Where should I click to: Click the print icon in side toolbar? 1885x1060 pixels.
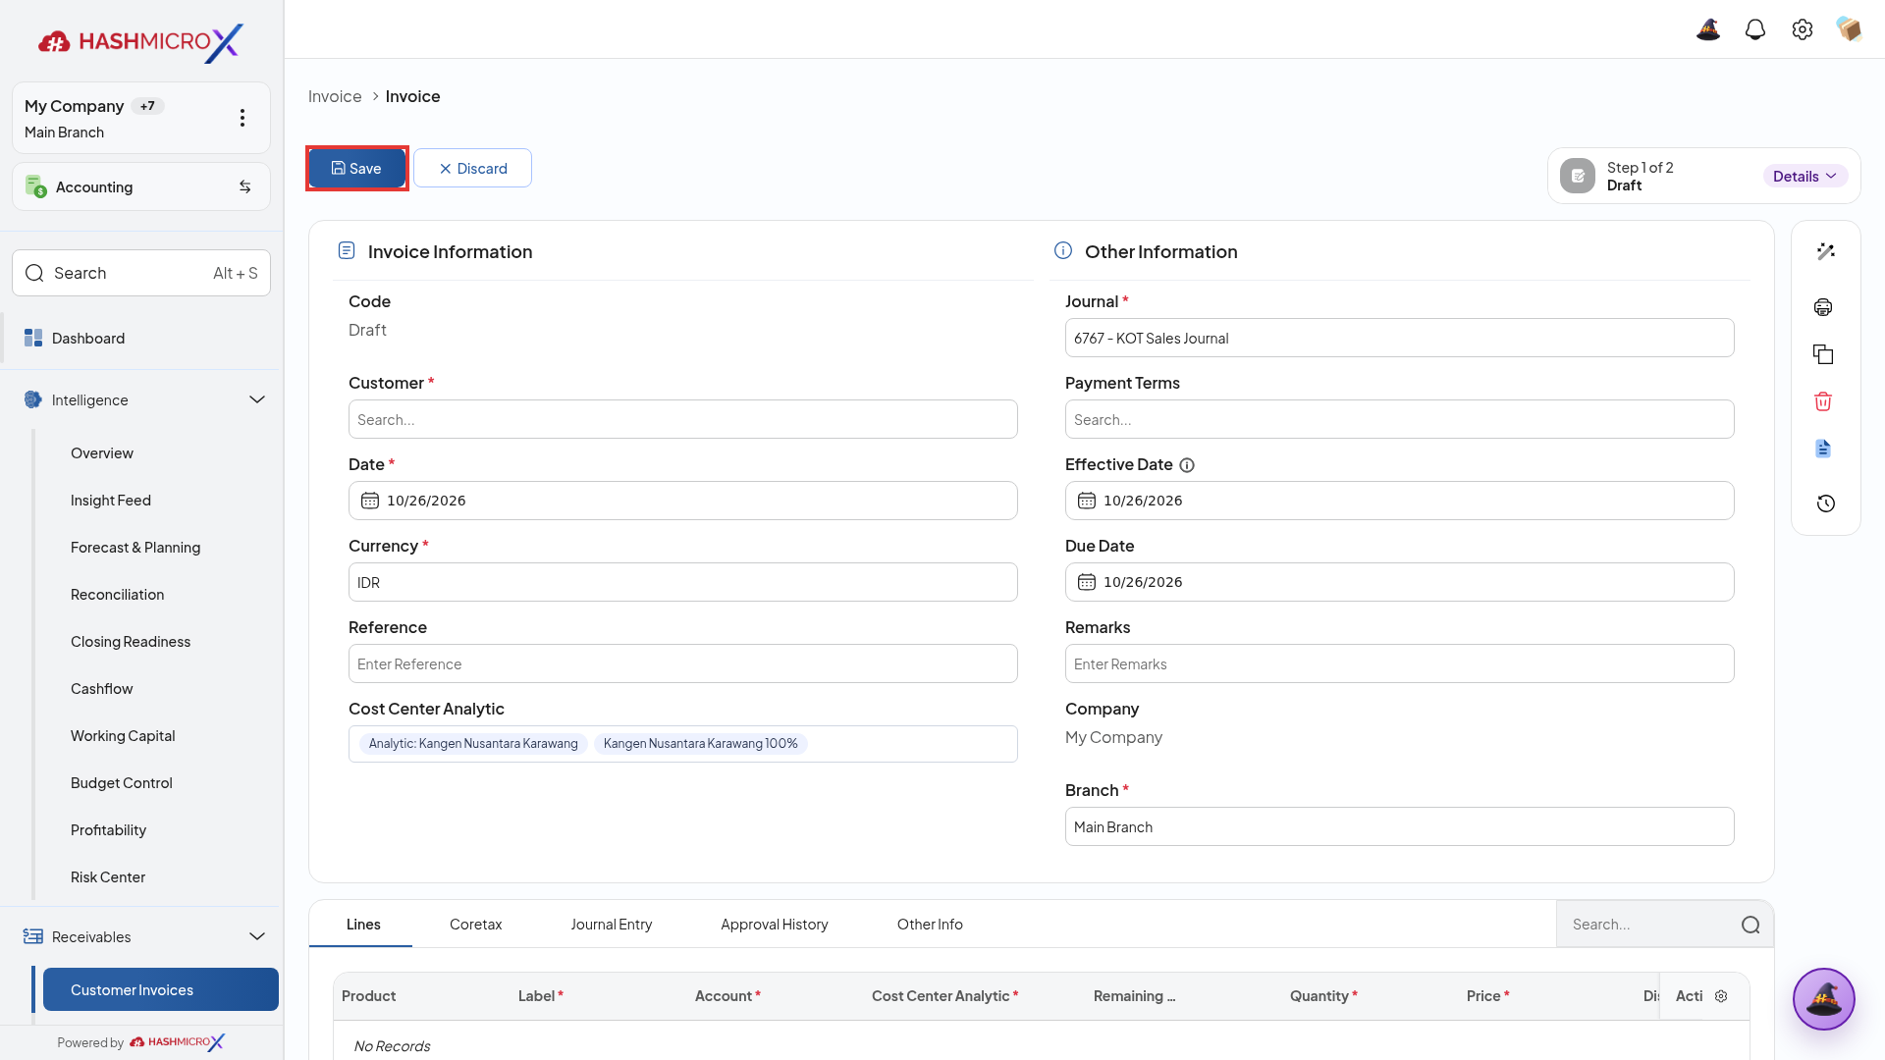(1823, 307)
